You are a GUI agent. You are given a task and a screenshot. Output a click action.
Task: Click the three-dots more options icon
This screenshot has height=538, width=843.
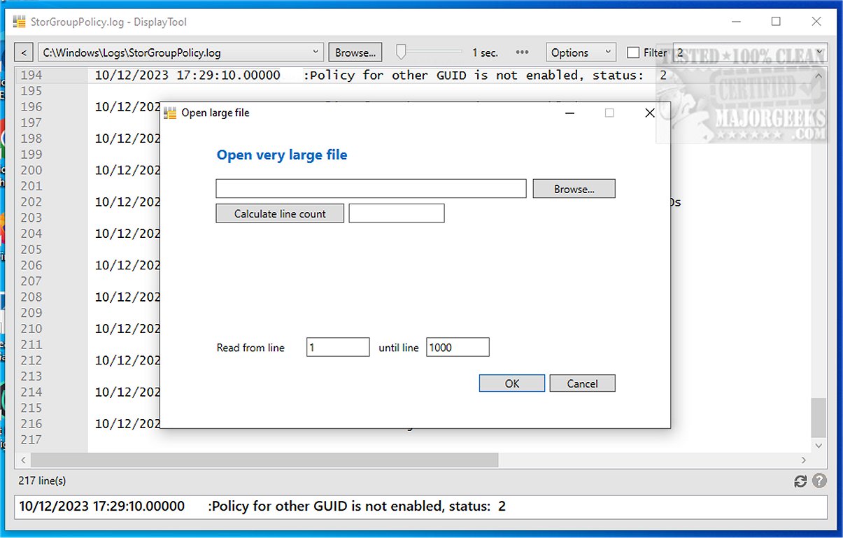coord(522,52)
